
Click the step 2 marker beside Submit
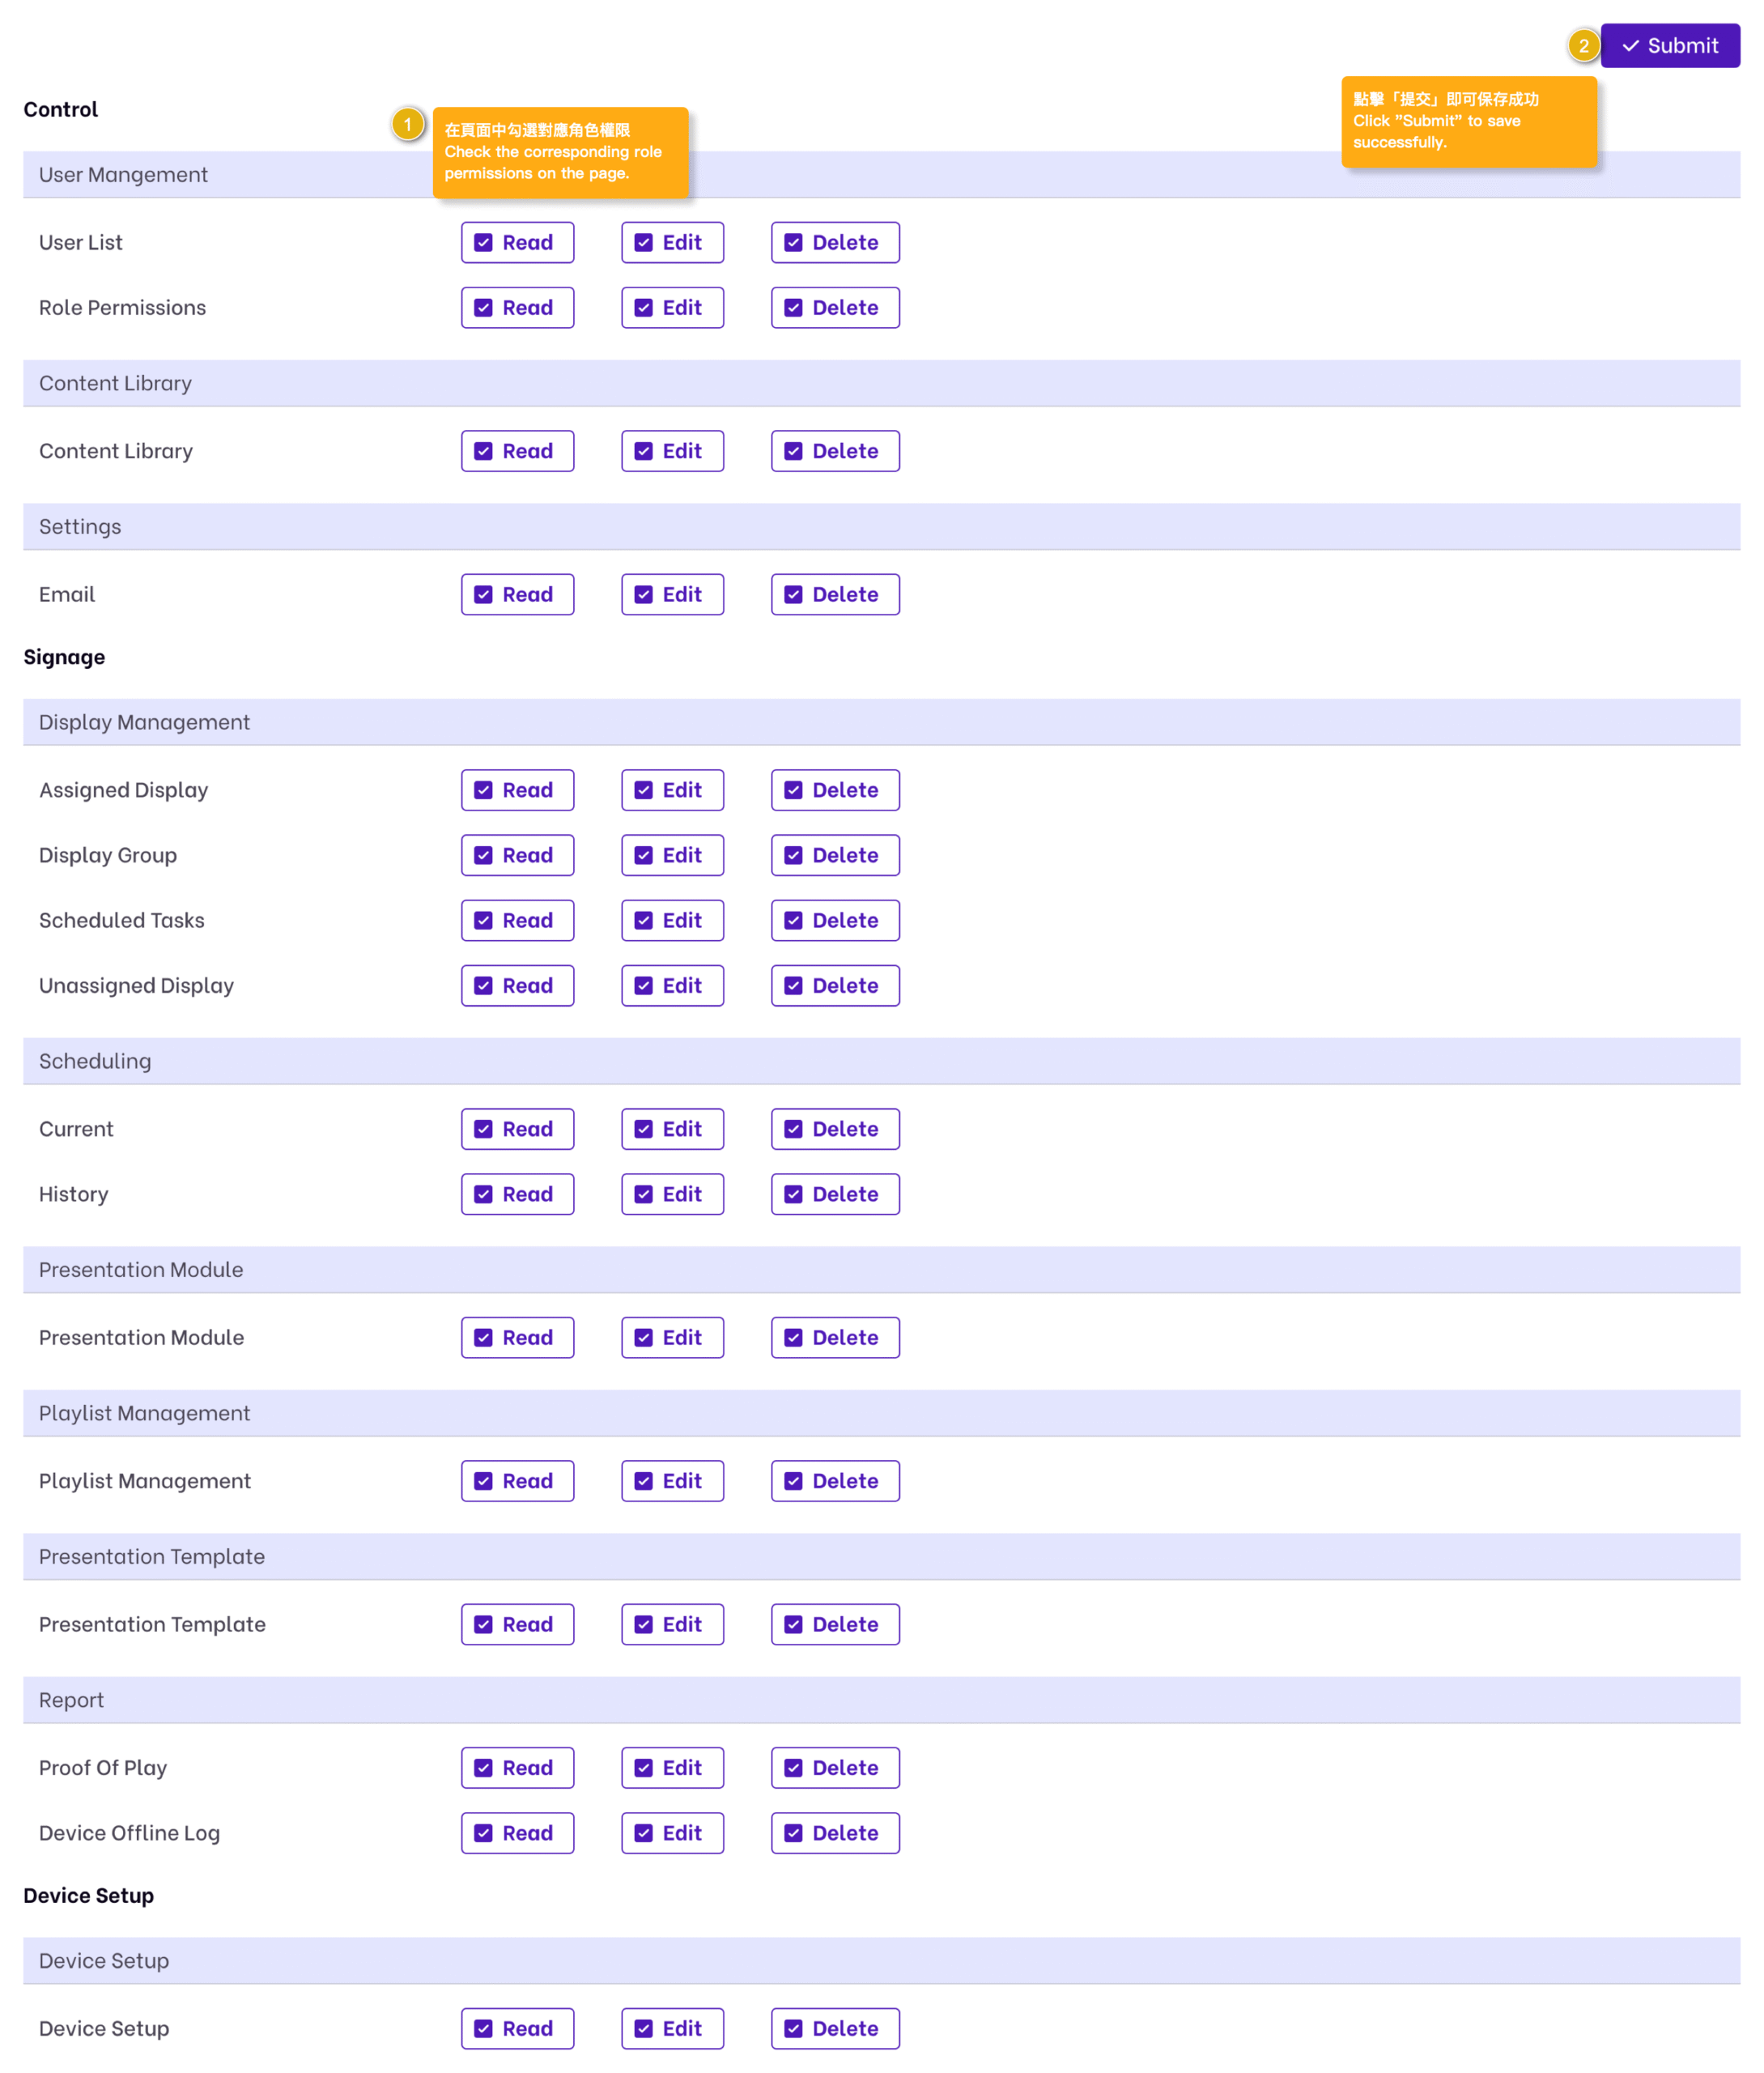(x=1583, y=46)
